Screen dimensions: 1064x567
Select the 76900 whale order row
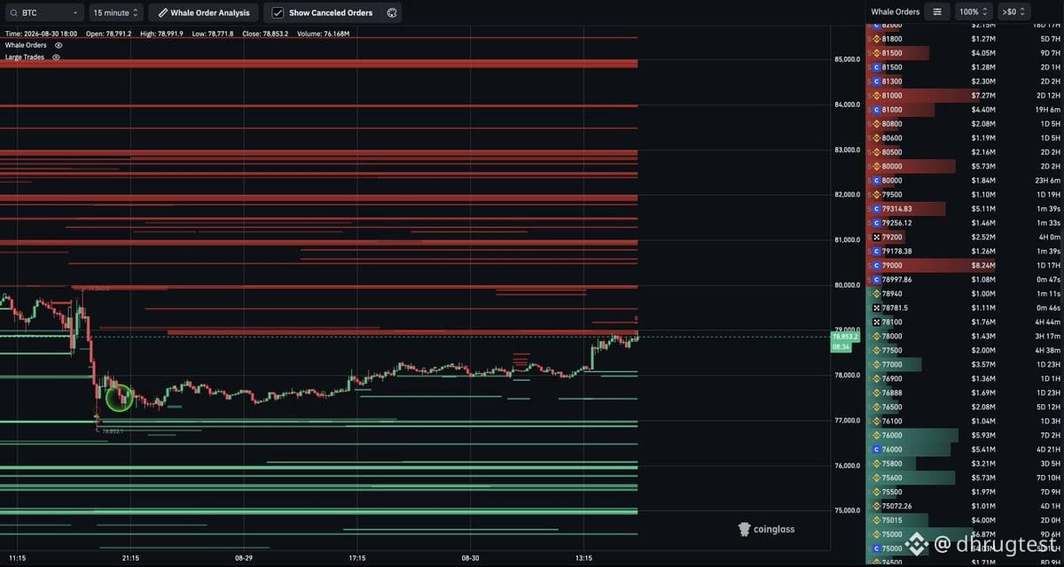pos(964,379)
